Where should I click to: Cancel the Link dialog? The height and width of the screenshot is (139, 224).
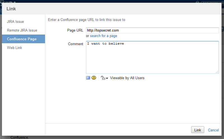(x=213, y=130)
